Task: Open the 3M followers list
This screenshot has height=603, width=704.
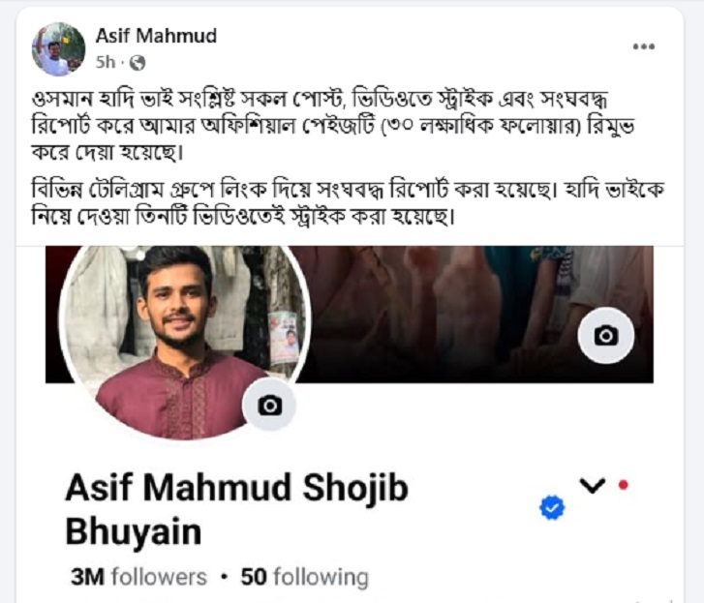Action: [138, 577]
